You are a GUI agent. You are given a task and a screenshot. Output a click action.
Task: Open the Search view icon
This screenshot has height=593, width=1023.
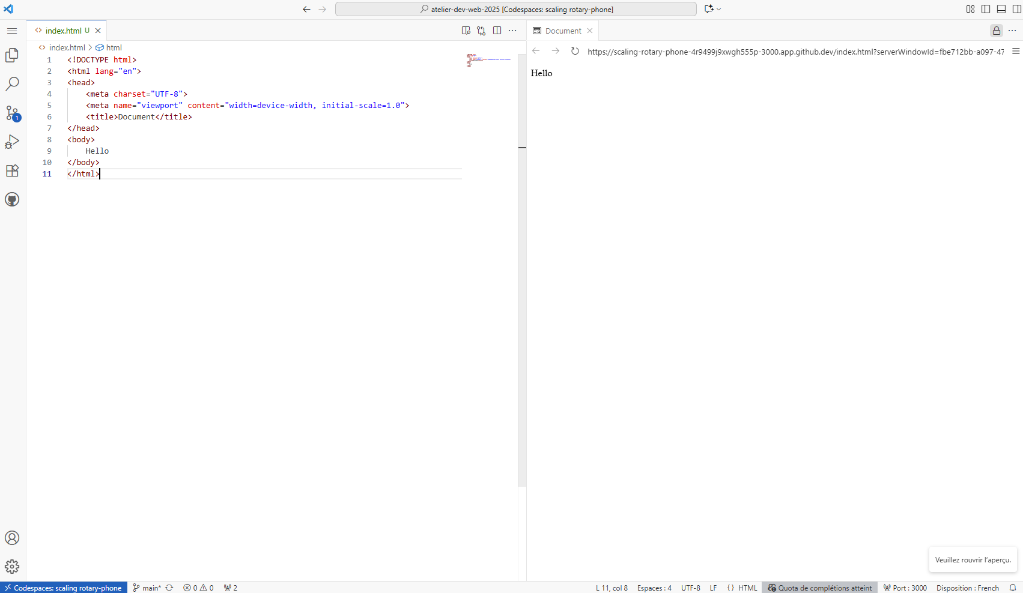click(x=12, y=84)
